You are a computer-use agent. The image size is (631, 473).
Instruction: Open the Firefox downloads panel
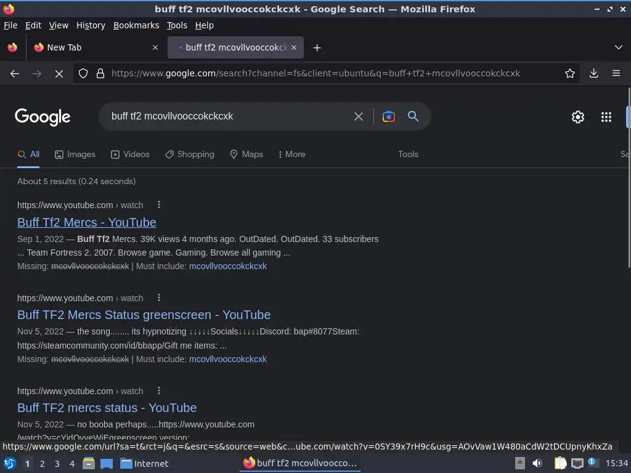[x=593, y=73]
